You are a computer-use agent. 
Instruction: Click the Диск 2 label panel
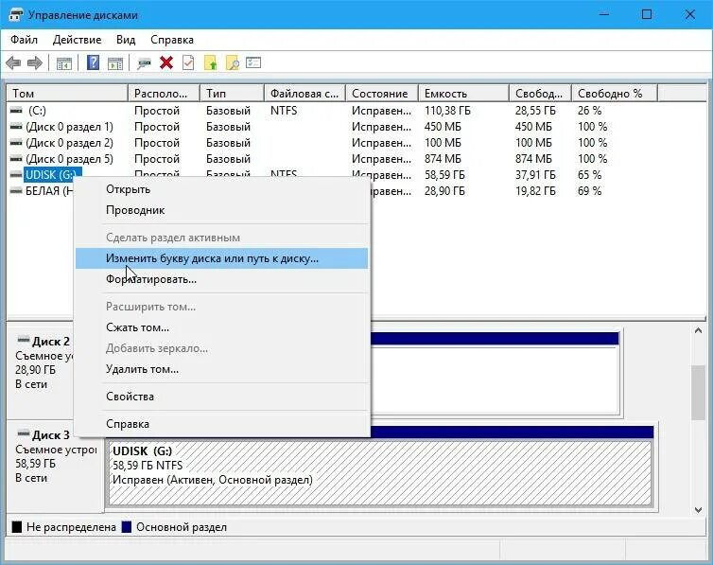[41, 371]
